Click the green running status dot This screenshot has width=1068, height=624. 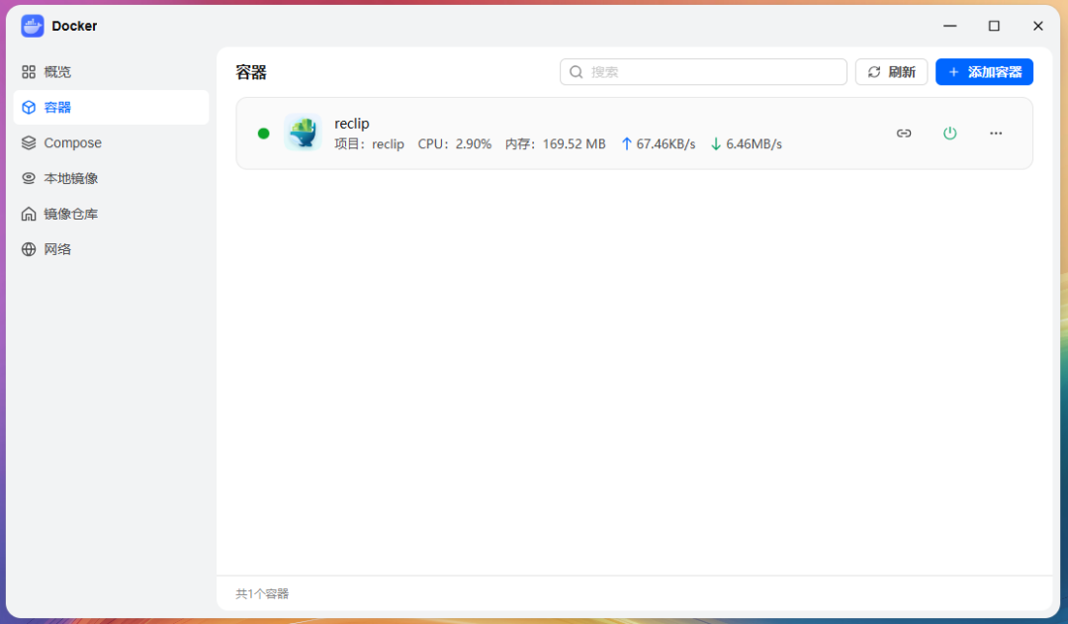pos(264,133)
